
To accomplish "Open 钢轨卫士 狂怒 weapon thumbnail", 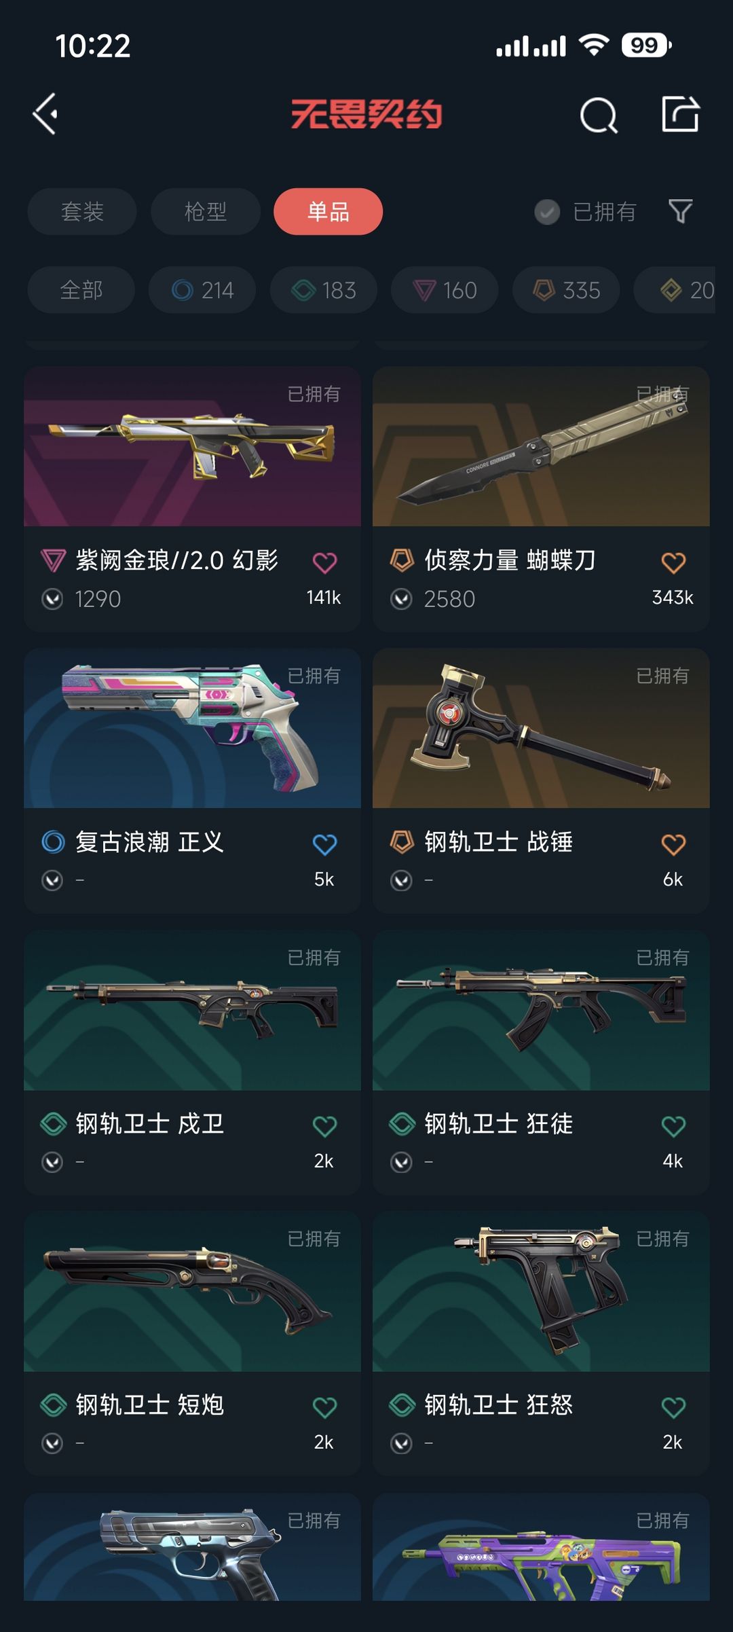I will (x=541, y=1292).
